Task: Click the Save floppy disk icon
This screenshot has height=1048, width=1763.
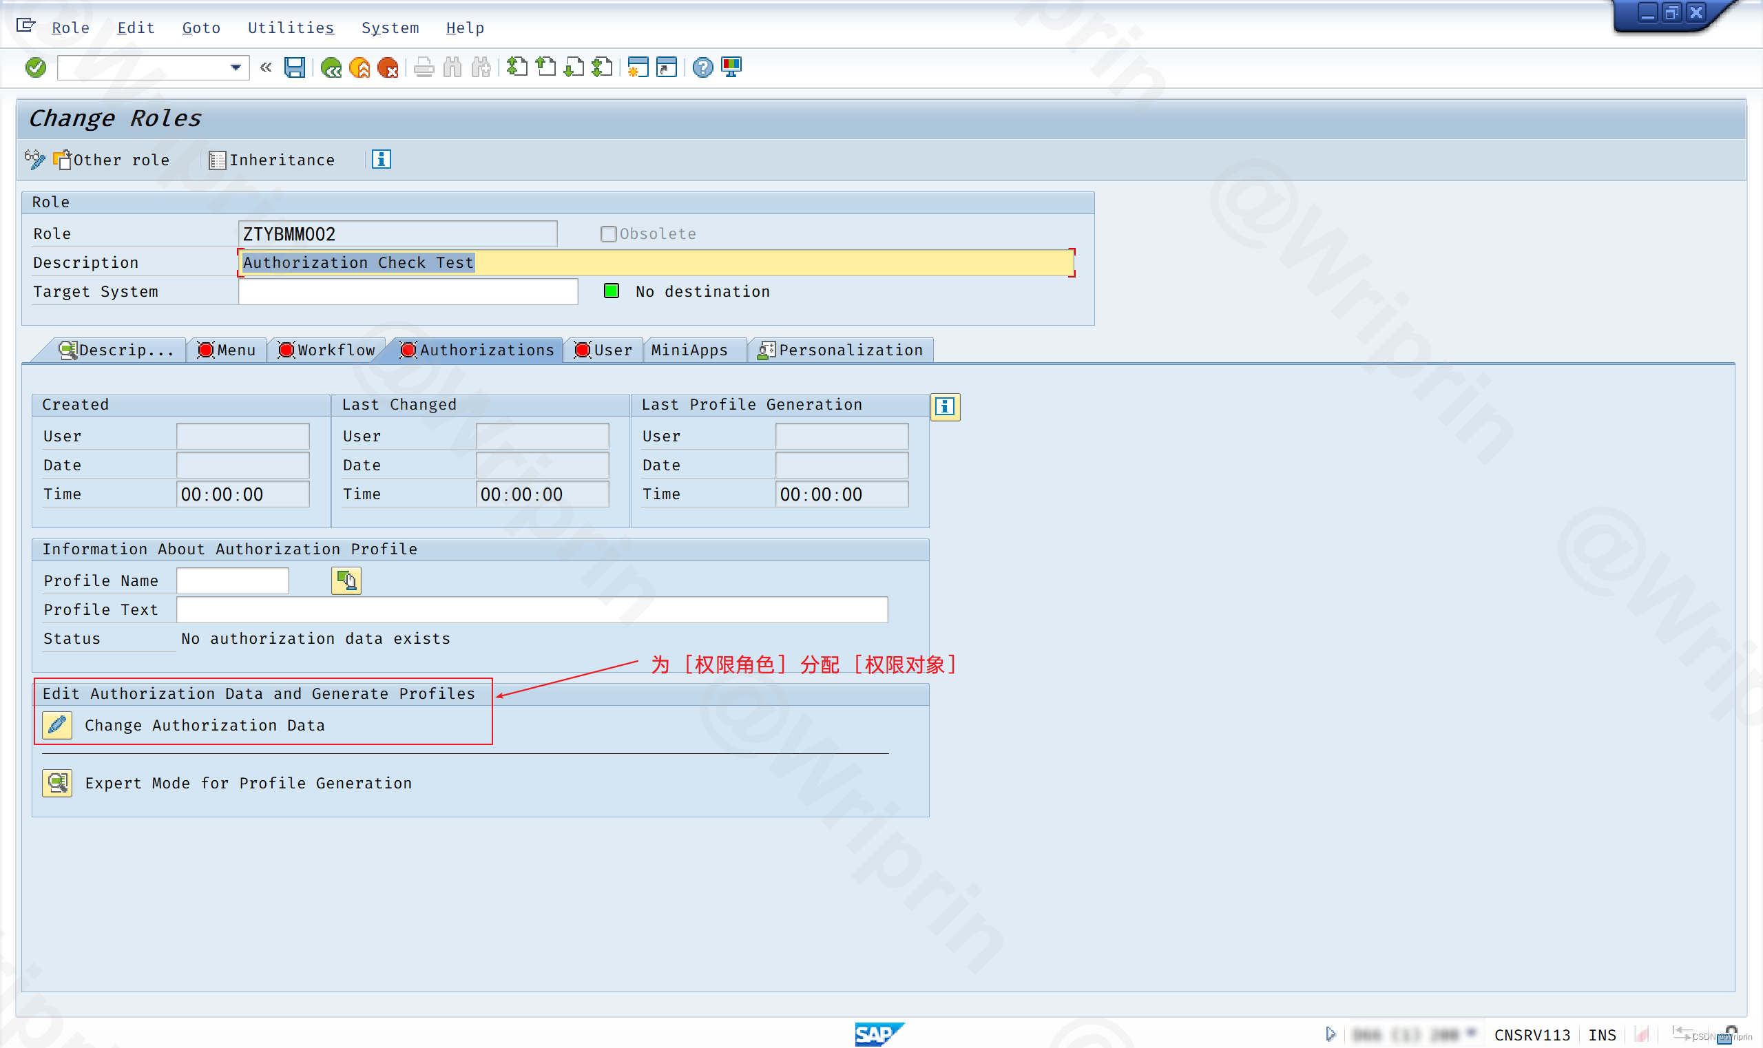Action: coord(295,67)
